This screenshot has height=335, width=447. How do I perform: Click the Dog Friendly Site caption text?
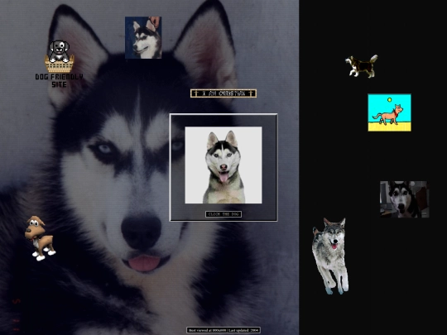60,80
